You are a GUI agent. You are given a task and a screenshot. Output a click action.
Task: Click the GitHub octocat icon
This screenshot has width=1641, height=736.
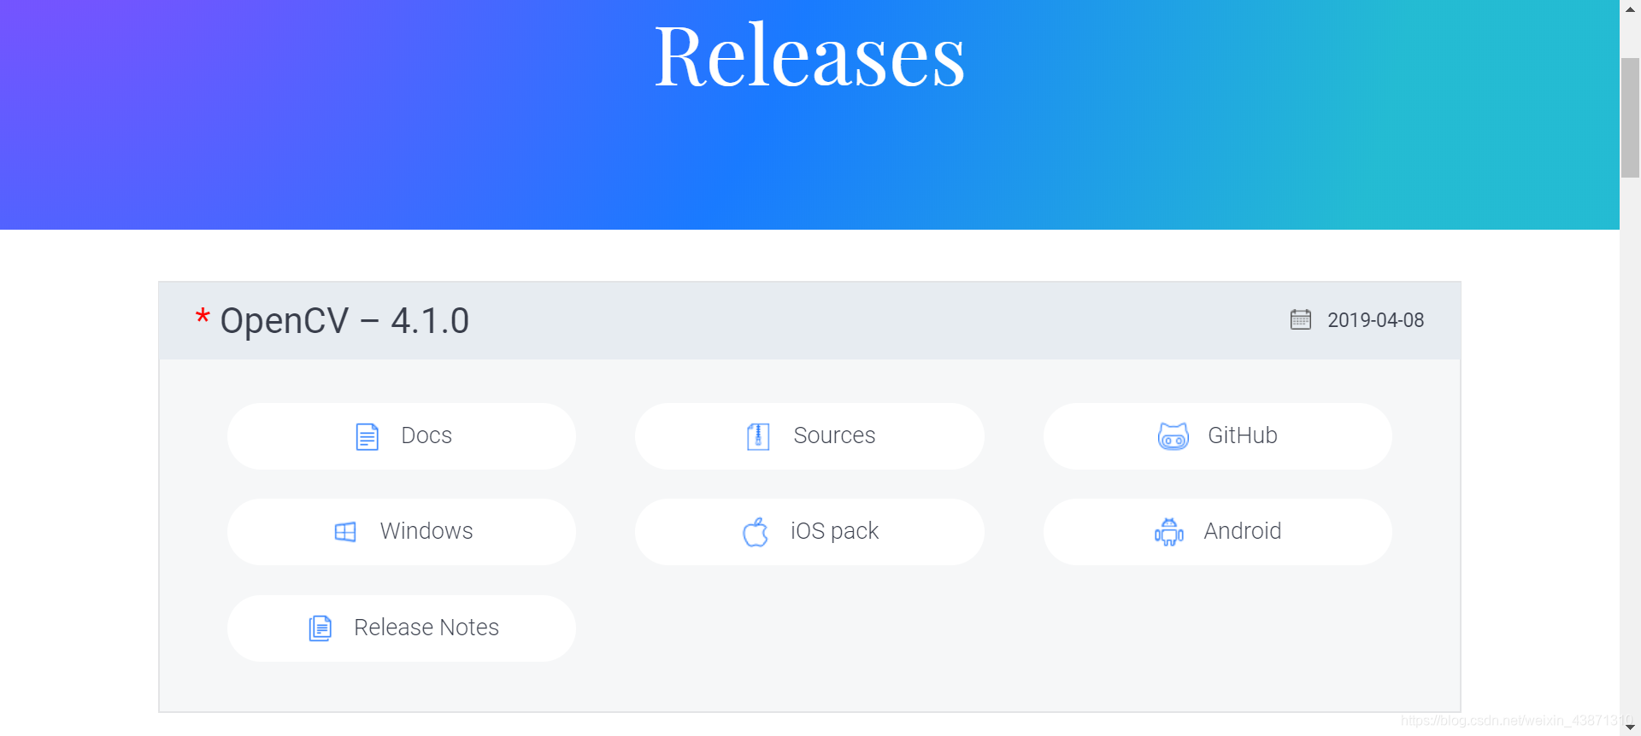pos(1173,436)
